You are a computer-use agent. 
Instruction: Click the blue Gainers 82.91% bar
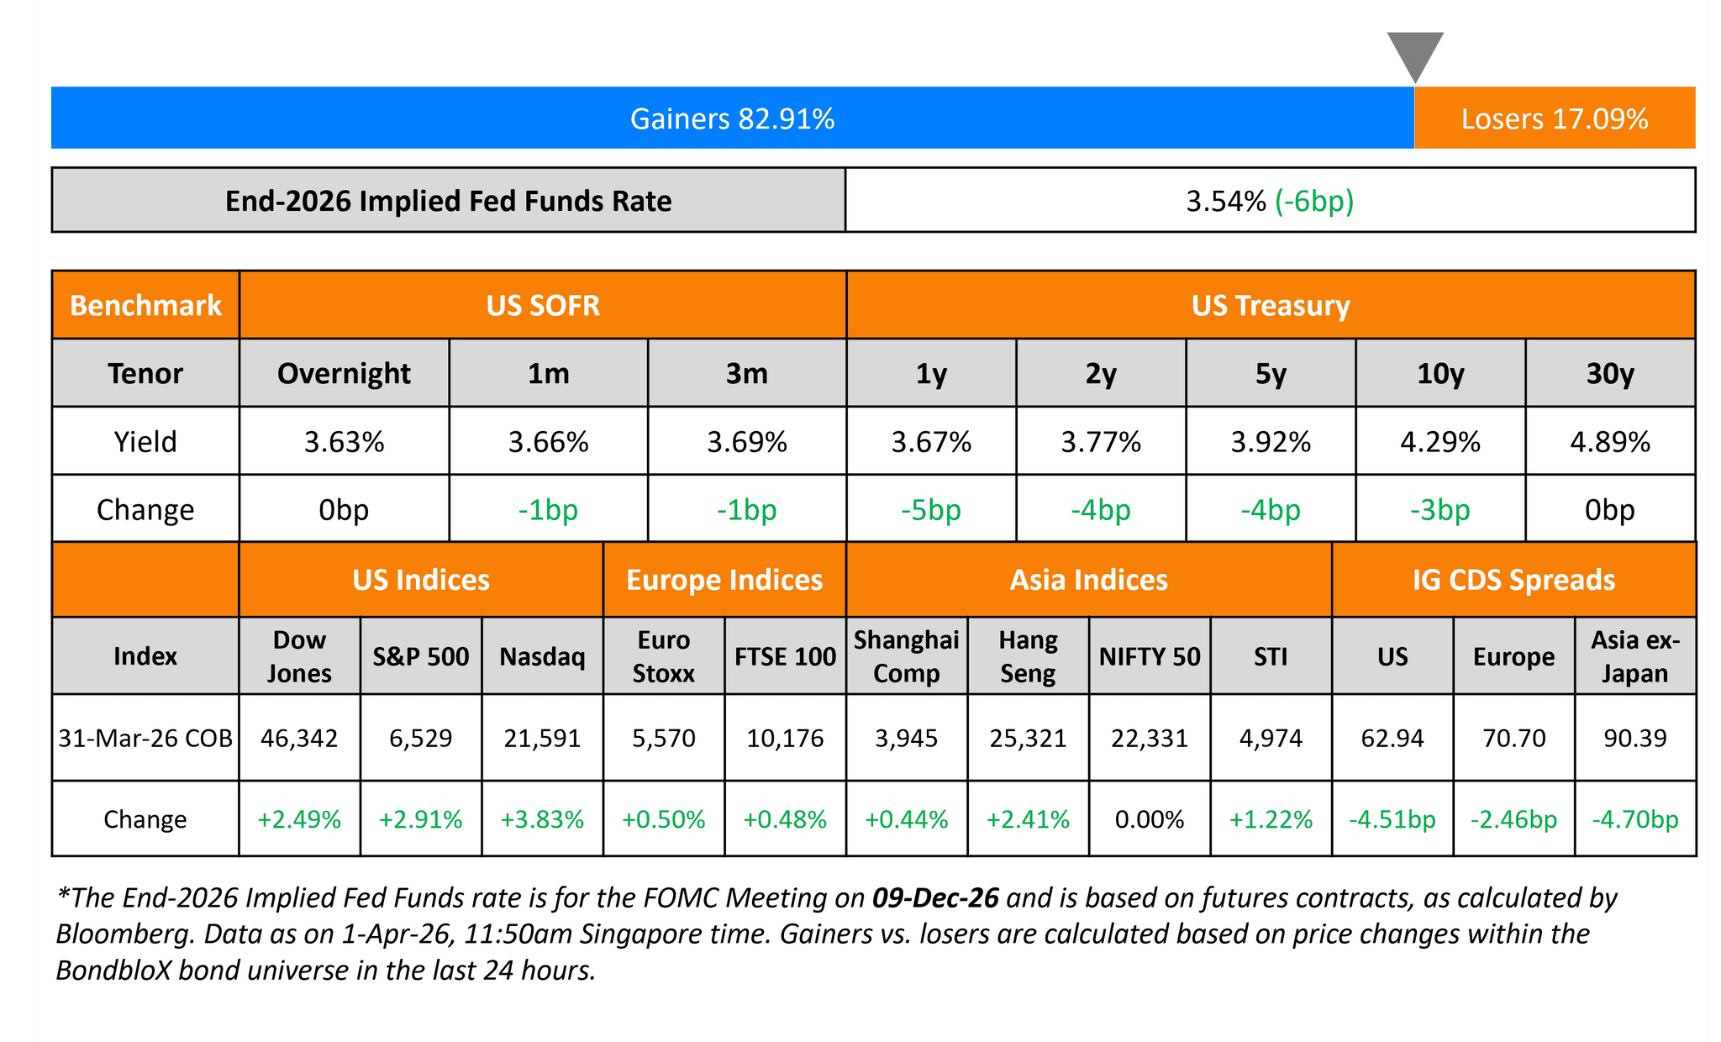pyautogui.click(x=732, y=118)
